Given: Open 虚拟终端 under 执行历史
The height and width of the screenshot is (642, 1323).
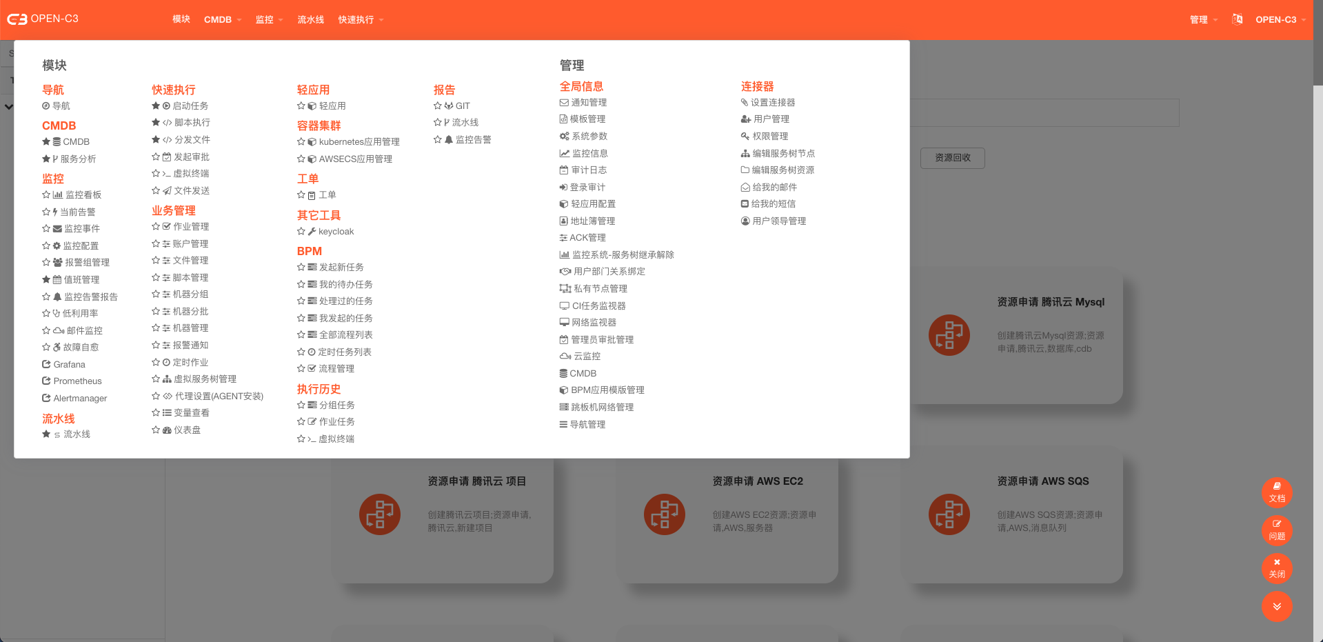Looking at the screenshot, I should click(336, 439).
